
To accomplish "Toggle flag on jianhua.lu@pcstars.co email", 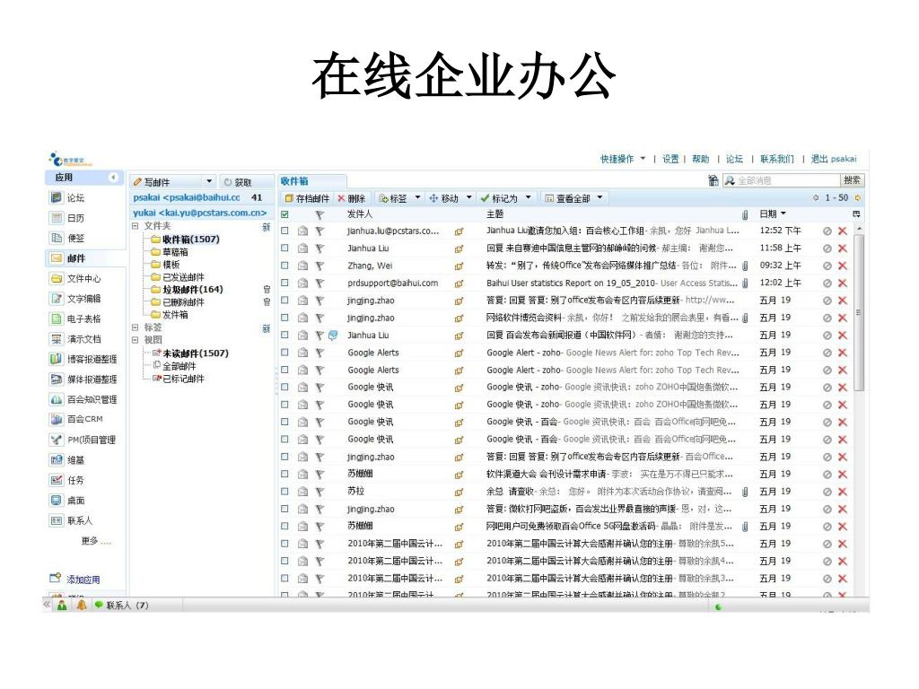I will click(x=319, y=231).
